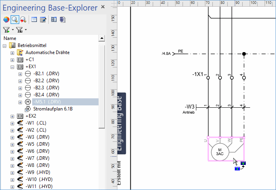Click the properties window with pencil icon
The width and height of the screenshot is (276, 190).
(x=43, y=20)
